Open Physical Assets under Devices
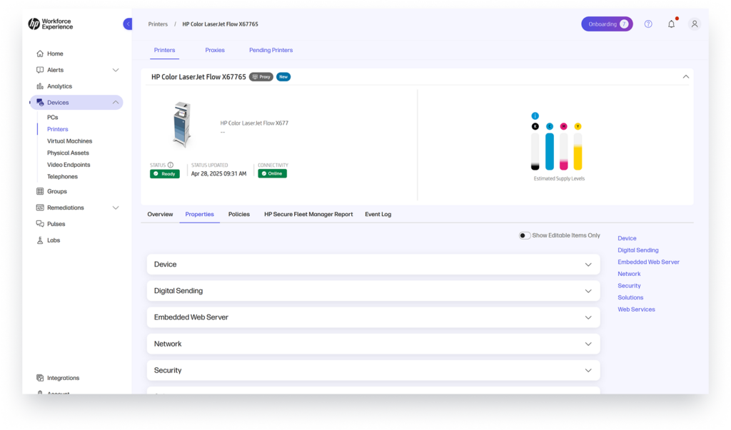 coord(68,153)
